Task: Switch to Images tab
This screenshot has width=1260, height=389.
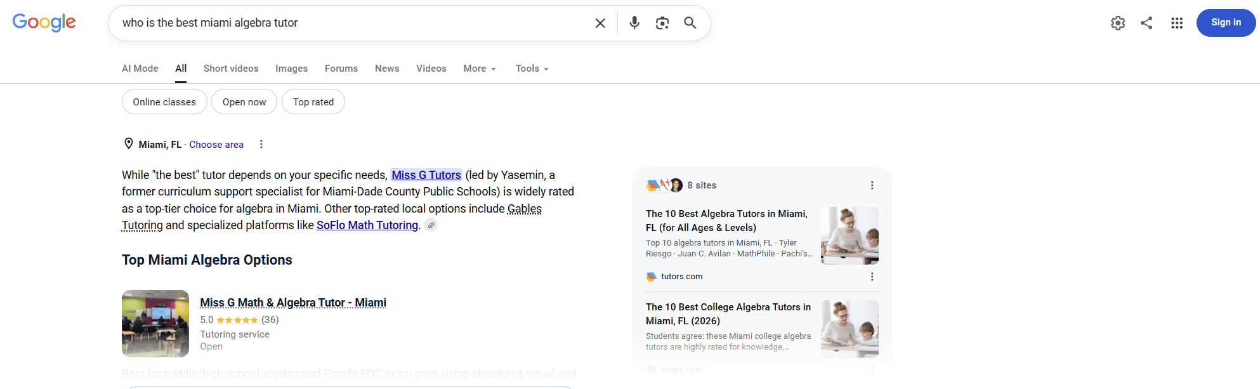Action: pyautogui.click(x=291, y=69)
